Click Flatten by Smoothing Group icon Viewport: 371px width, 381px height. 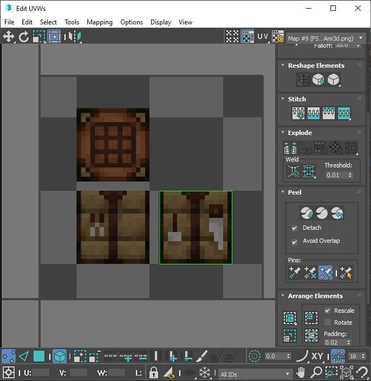point(321,148)
